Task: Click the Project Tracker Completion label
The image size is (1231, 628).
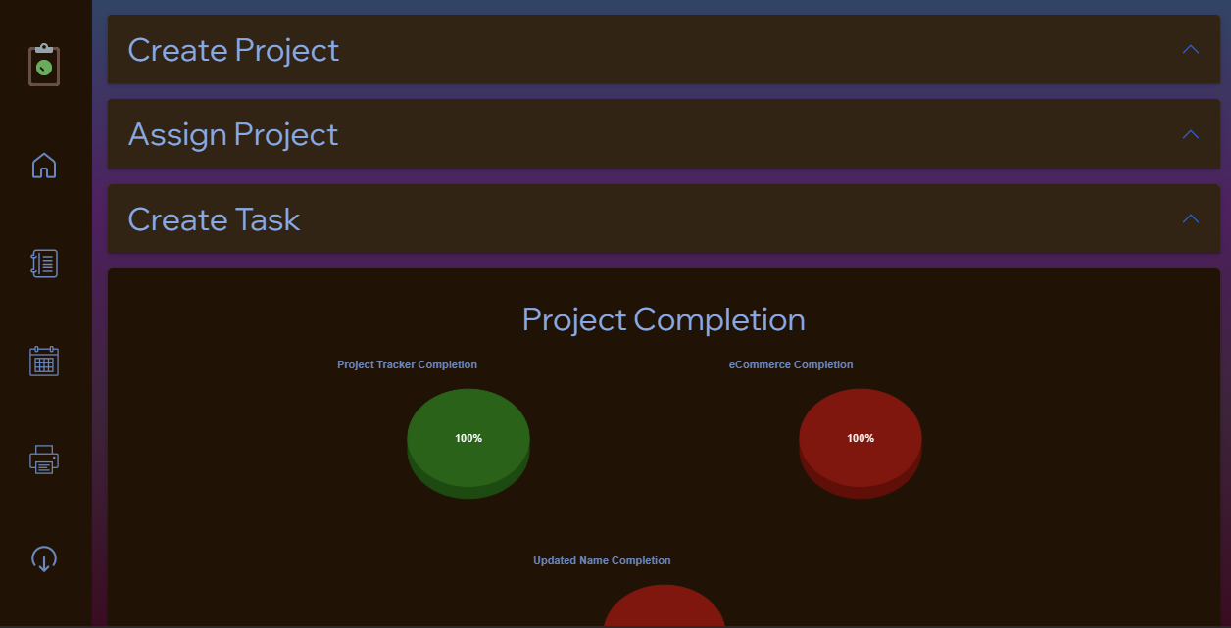Action: [407, 363]
